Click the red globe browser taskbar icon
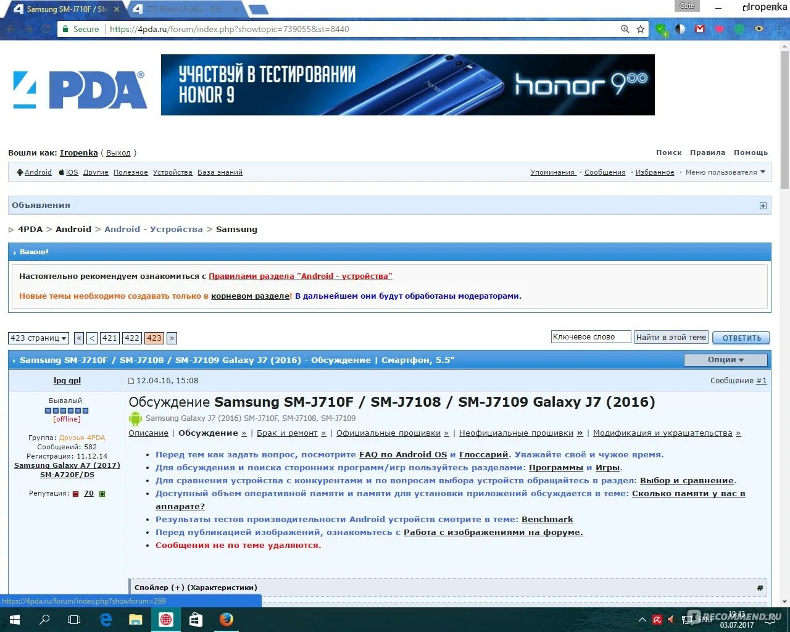The width and height of the screenshot is (790, 632). [x=166, y=619]
